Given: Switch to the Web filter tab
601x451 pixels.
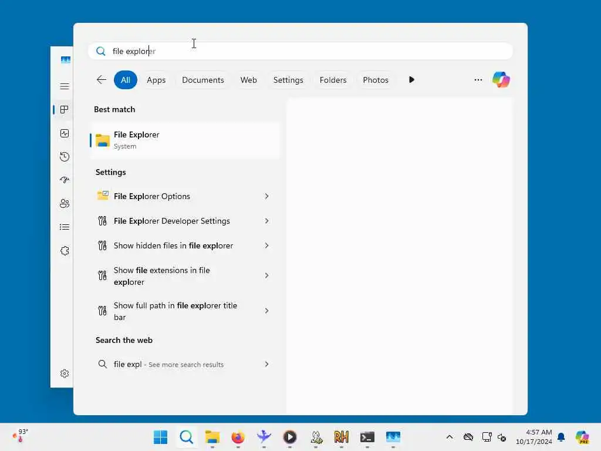Looking at the screenshot, I should pyautogui.click(x=248, y=80).
